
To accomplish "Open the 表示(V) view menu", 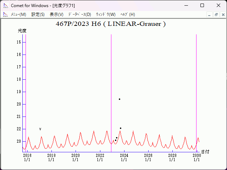I will (56, 15).
